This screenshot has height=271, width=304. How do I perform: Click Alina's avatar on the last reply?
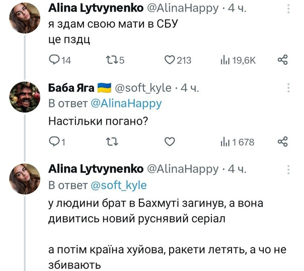25,178
